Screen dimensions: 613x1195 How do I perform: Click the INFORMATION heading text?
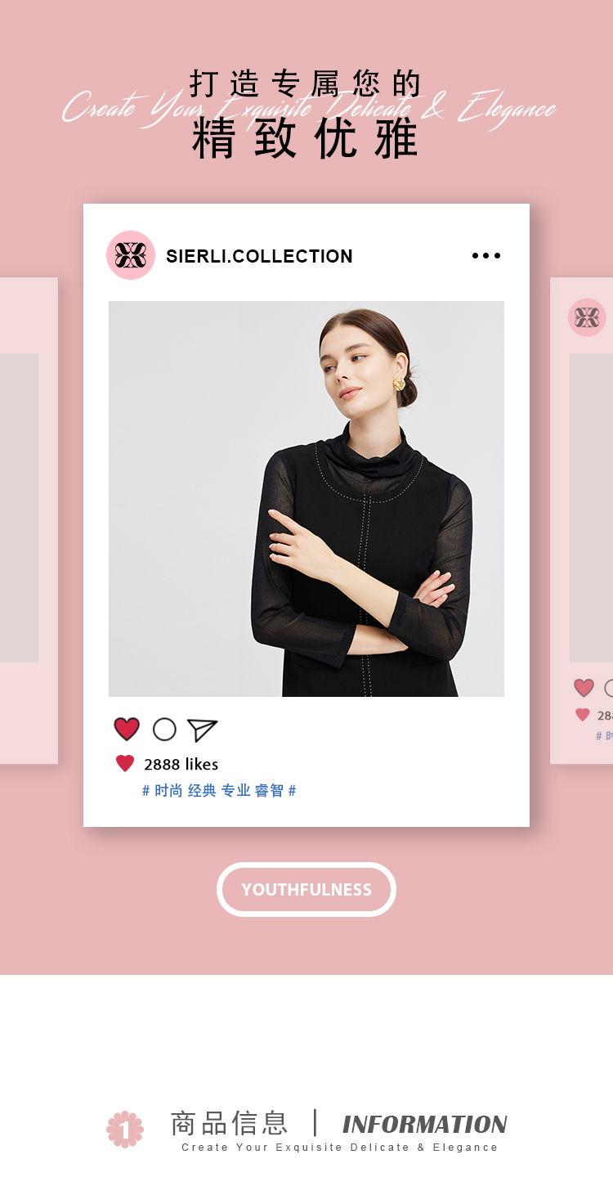tap(425, 1125)
